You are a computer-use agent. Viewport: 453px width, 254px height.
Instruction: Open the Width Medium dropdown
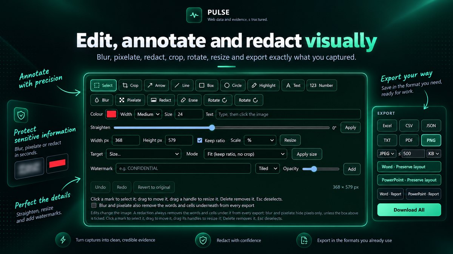tap(148, 114)
